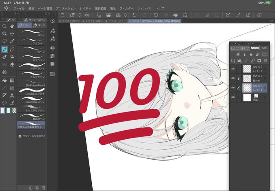
Task: Select SU-Cream Pencil sub tool
Action: pos(32,83)
